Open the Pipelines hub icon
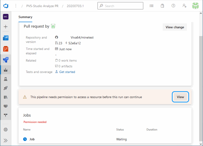The height and width of the screenshot is (146, 203). click(x=6, y=60)
